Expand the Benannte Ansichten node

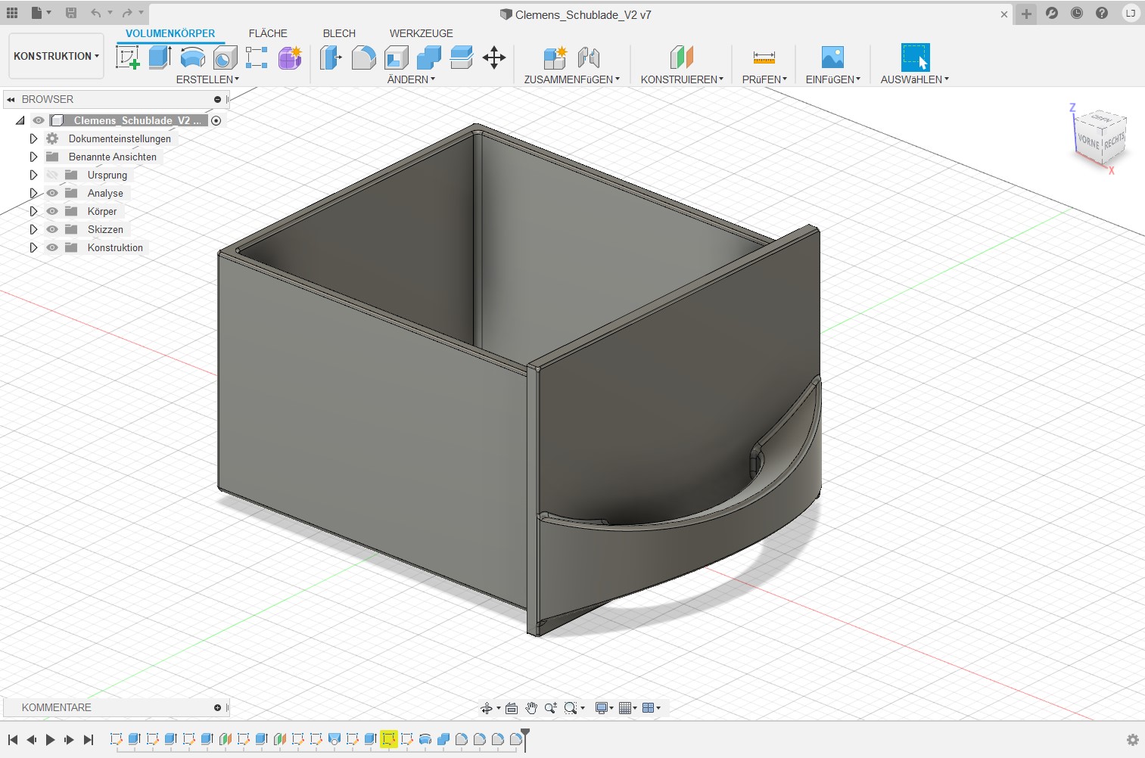pyautogui.click(x=33, y=157)
